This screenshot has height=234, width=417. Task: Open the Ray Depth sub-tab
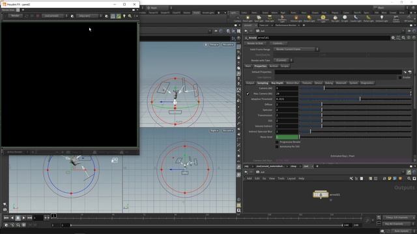(277, 83)
